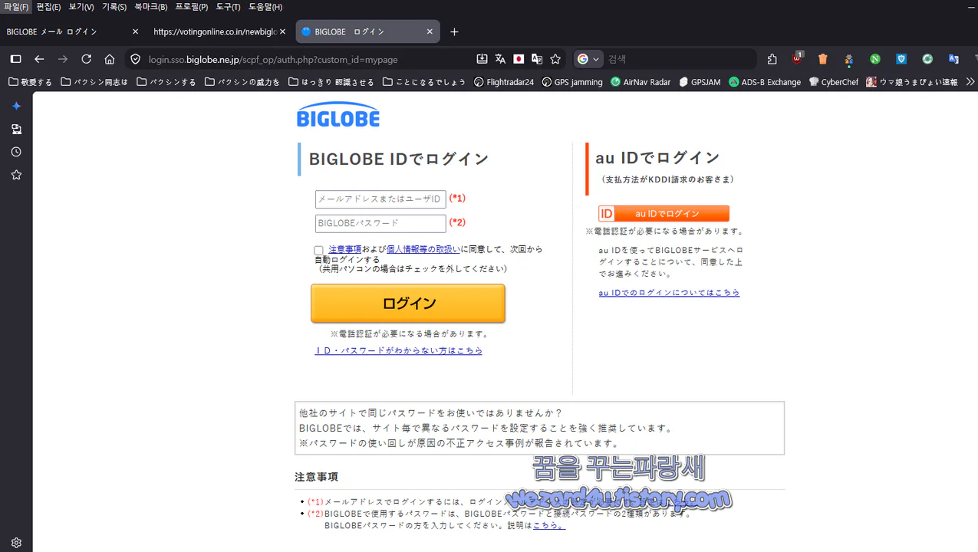Click the tracking protection shield in address bar
Image resolution: width=978 pixels, height=552 pixels.
(136, 59)
